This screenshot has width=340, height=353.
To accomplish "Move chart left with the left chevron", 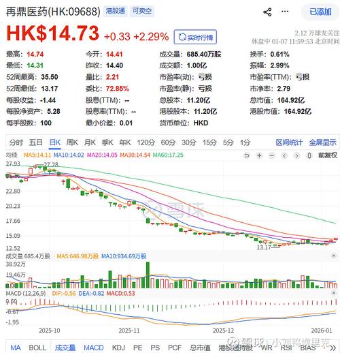I will 284,155.
